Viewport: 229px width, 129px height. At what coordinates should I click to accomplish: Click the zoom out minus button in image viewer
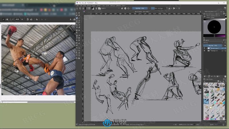pos(12,19)
